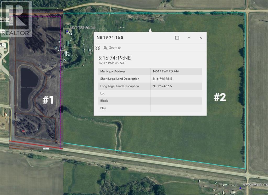Screen dimensions: 268x195
Task: Click the blue marker near 74342 RGE RD
Action: point(240,188)
